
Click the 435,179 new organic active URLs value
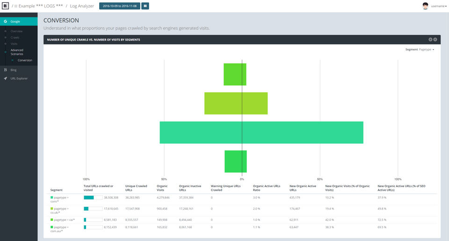point(295,197)
